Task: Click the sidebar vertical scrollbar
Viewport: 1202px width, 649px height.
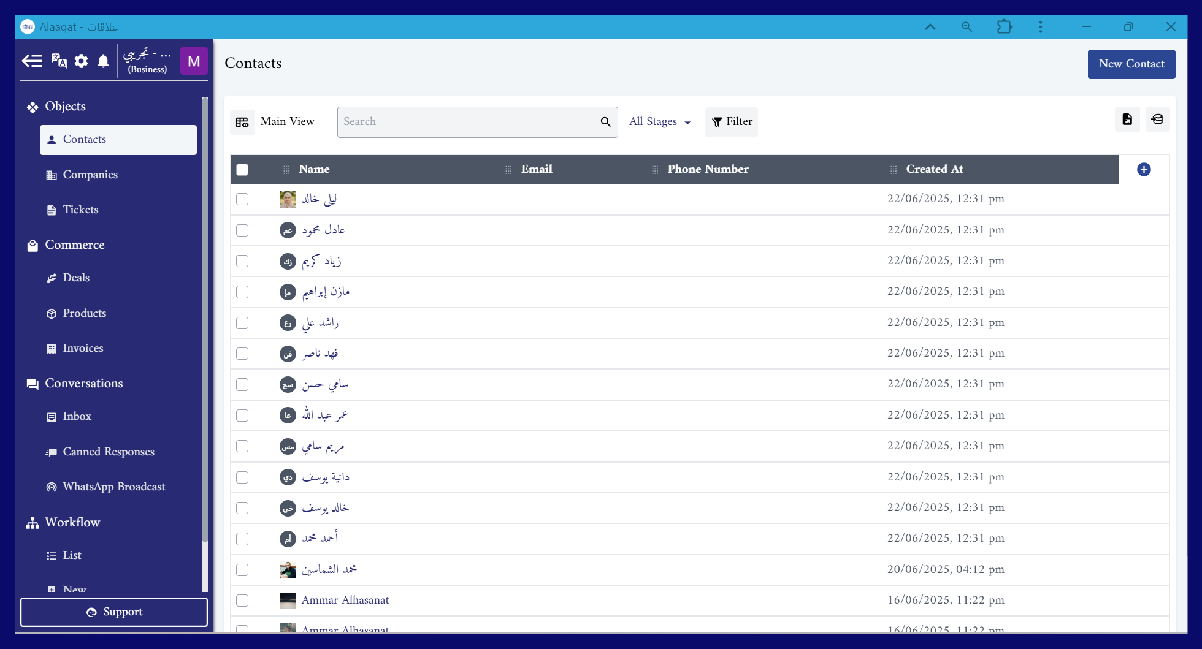Action: pos(205,319)
